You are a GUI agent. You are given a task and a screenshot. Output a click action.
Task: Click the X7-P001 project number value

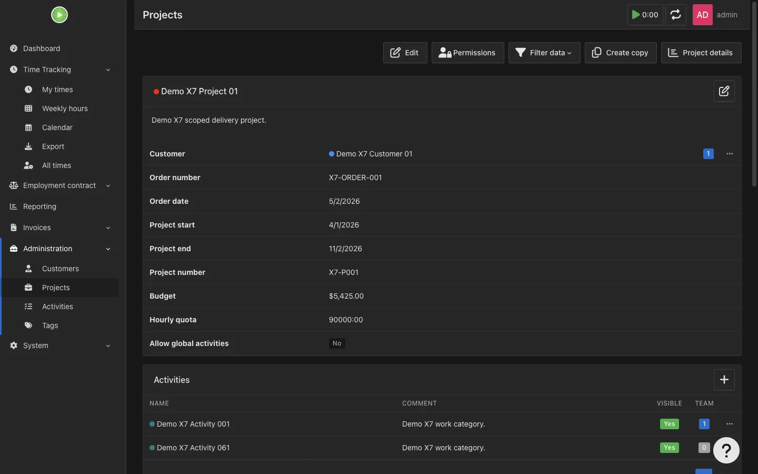coord(344,272)
